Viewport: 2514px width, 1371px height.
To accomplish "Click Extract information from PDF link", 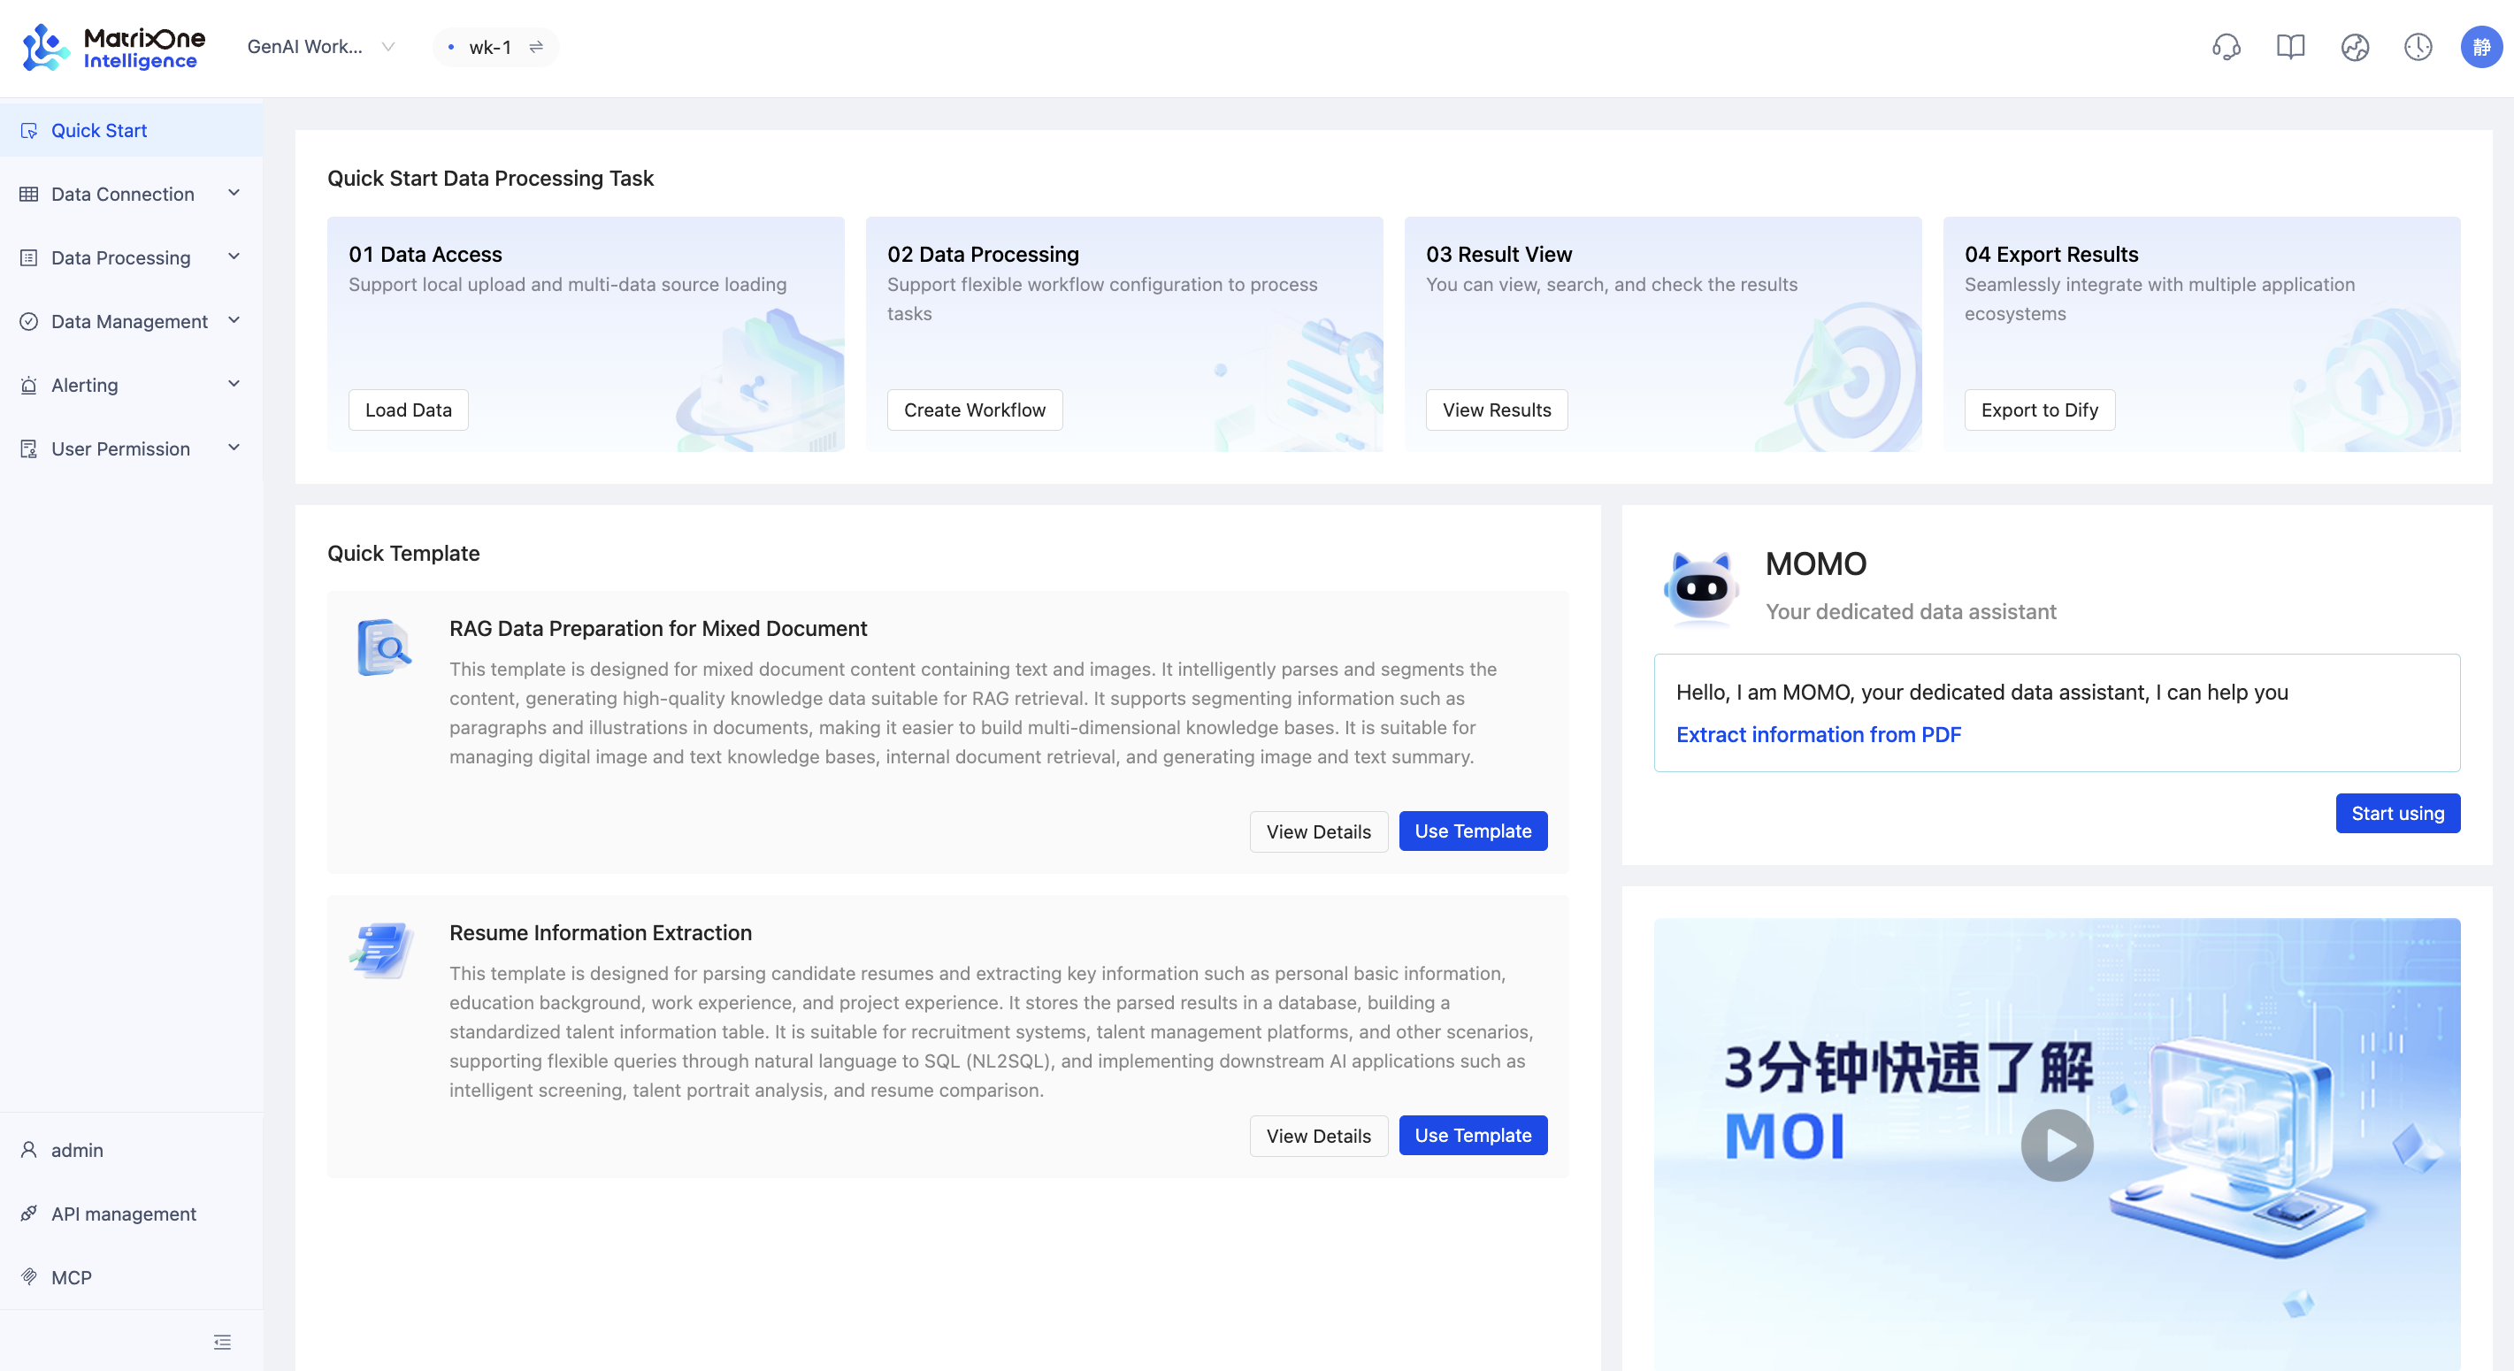I will pyautogui.click(x=1818, y=735).
